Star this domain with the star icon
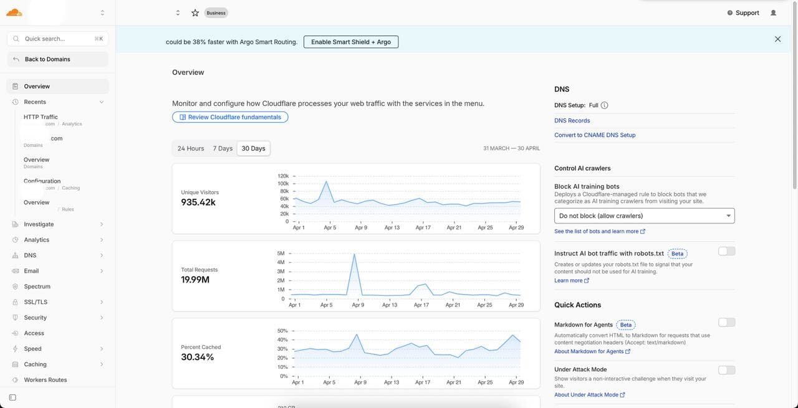 pos(195,12)
